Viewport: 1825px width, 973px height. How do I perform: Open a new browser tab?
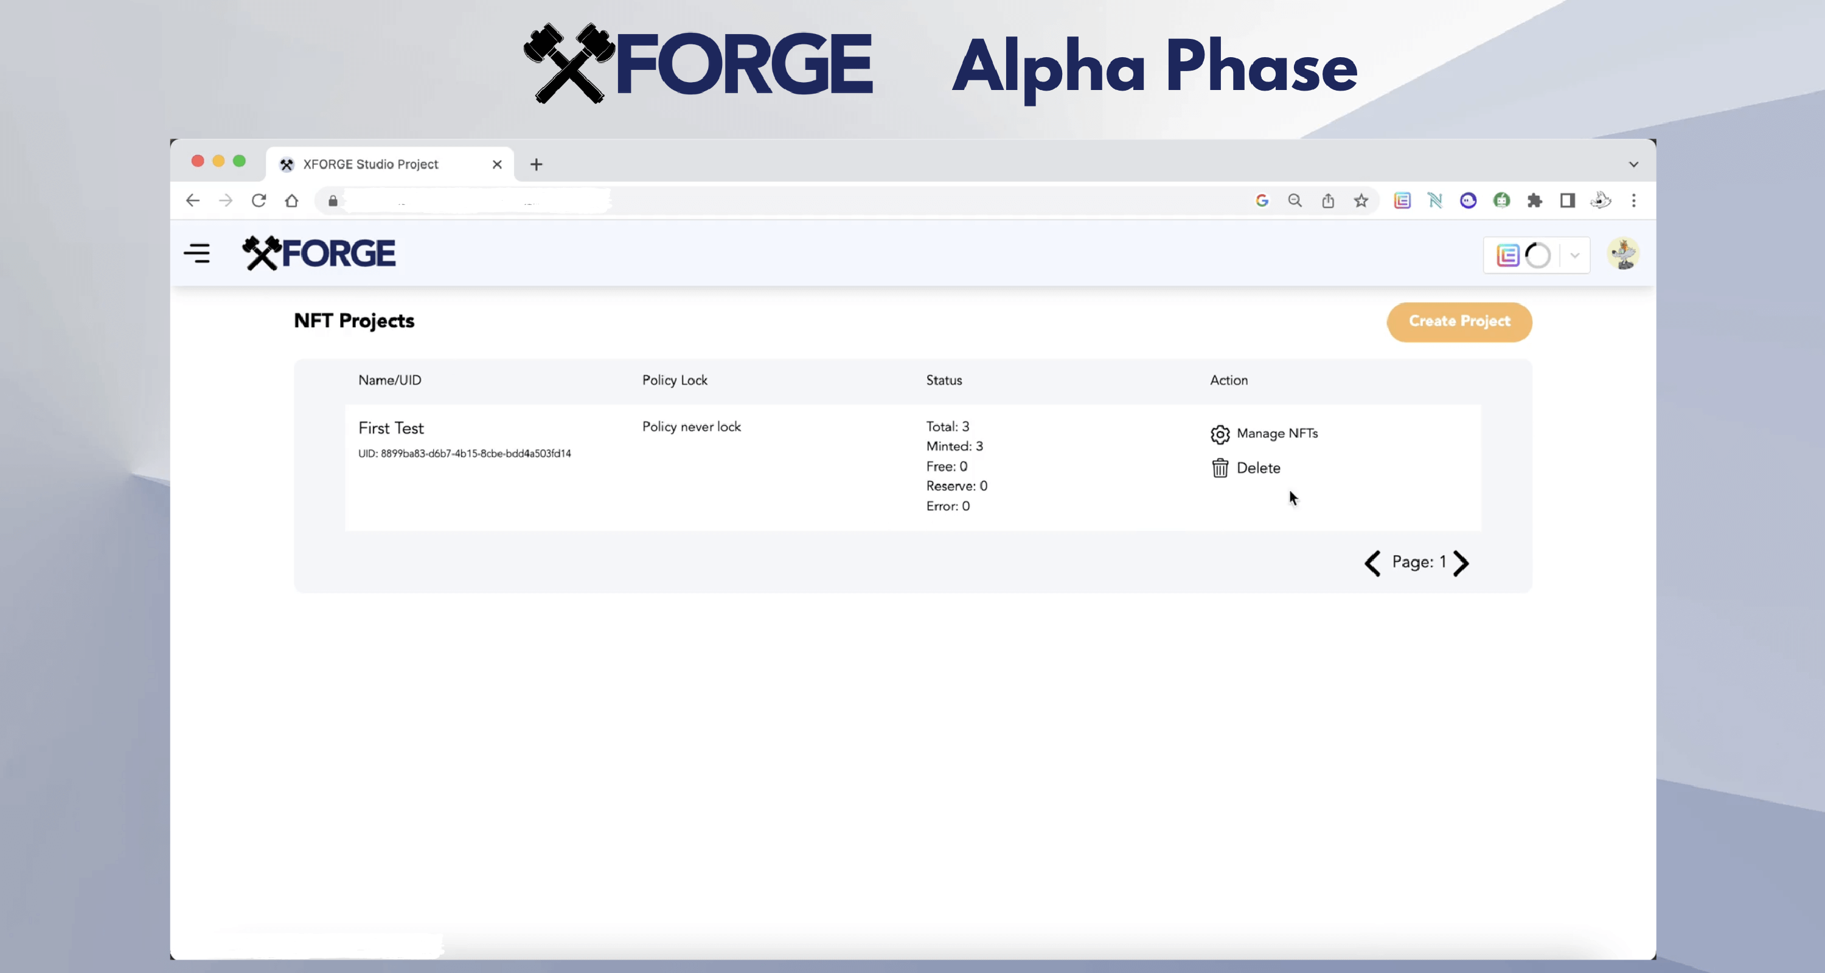pyautogui.click(x=537, y=164)
